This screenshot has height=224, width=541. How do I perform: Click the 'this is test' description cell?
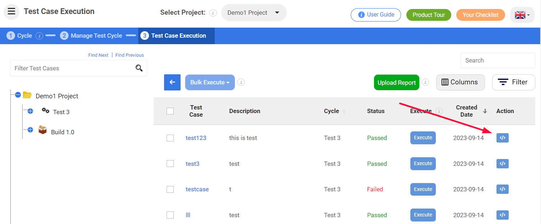[x=243, y=138]
